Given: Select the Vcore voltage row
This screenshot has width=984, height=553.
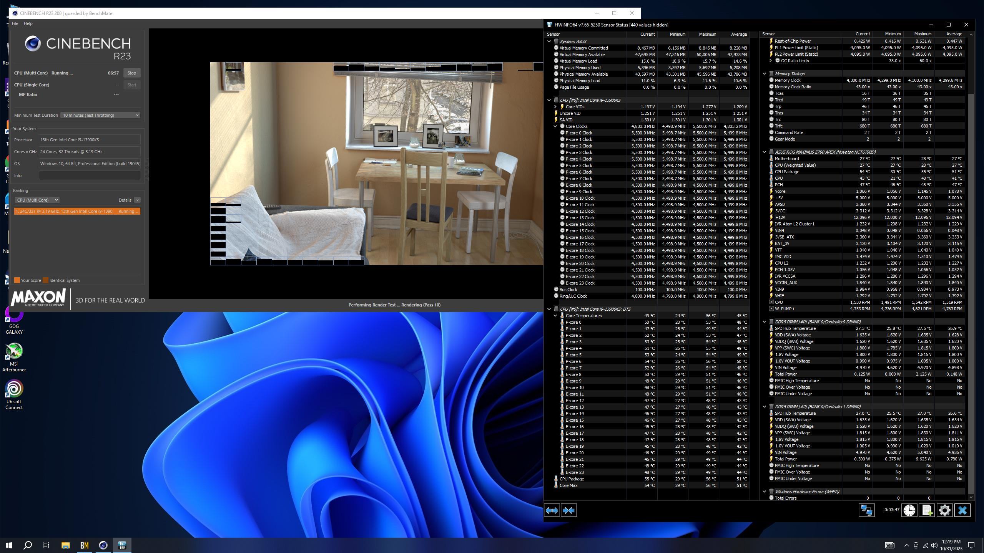Looking at the screenshot, I should click(863, 191).
